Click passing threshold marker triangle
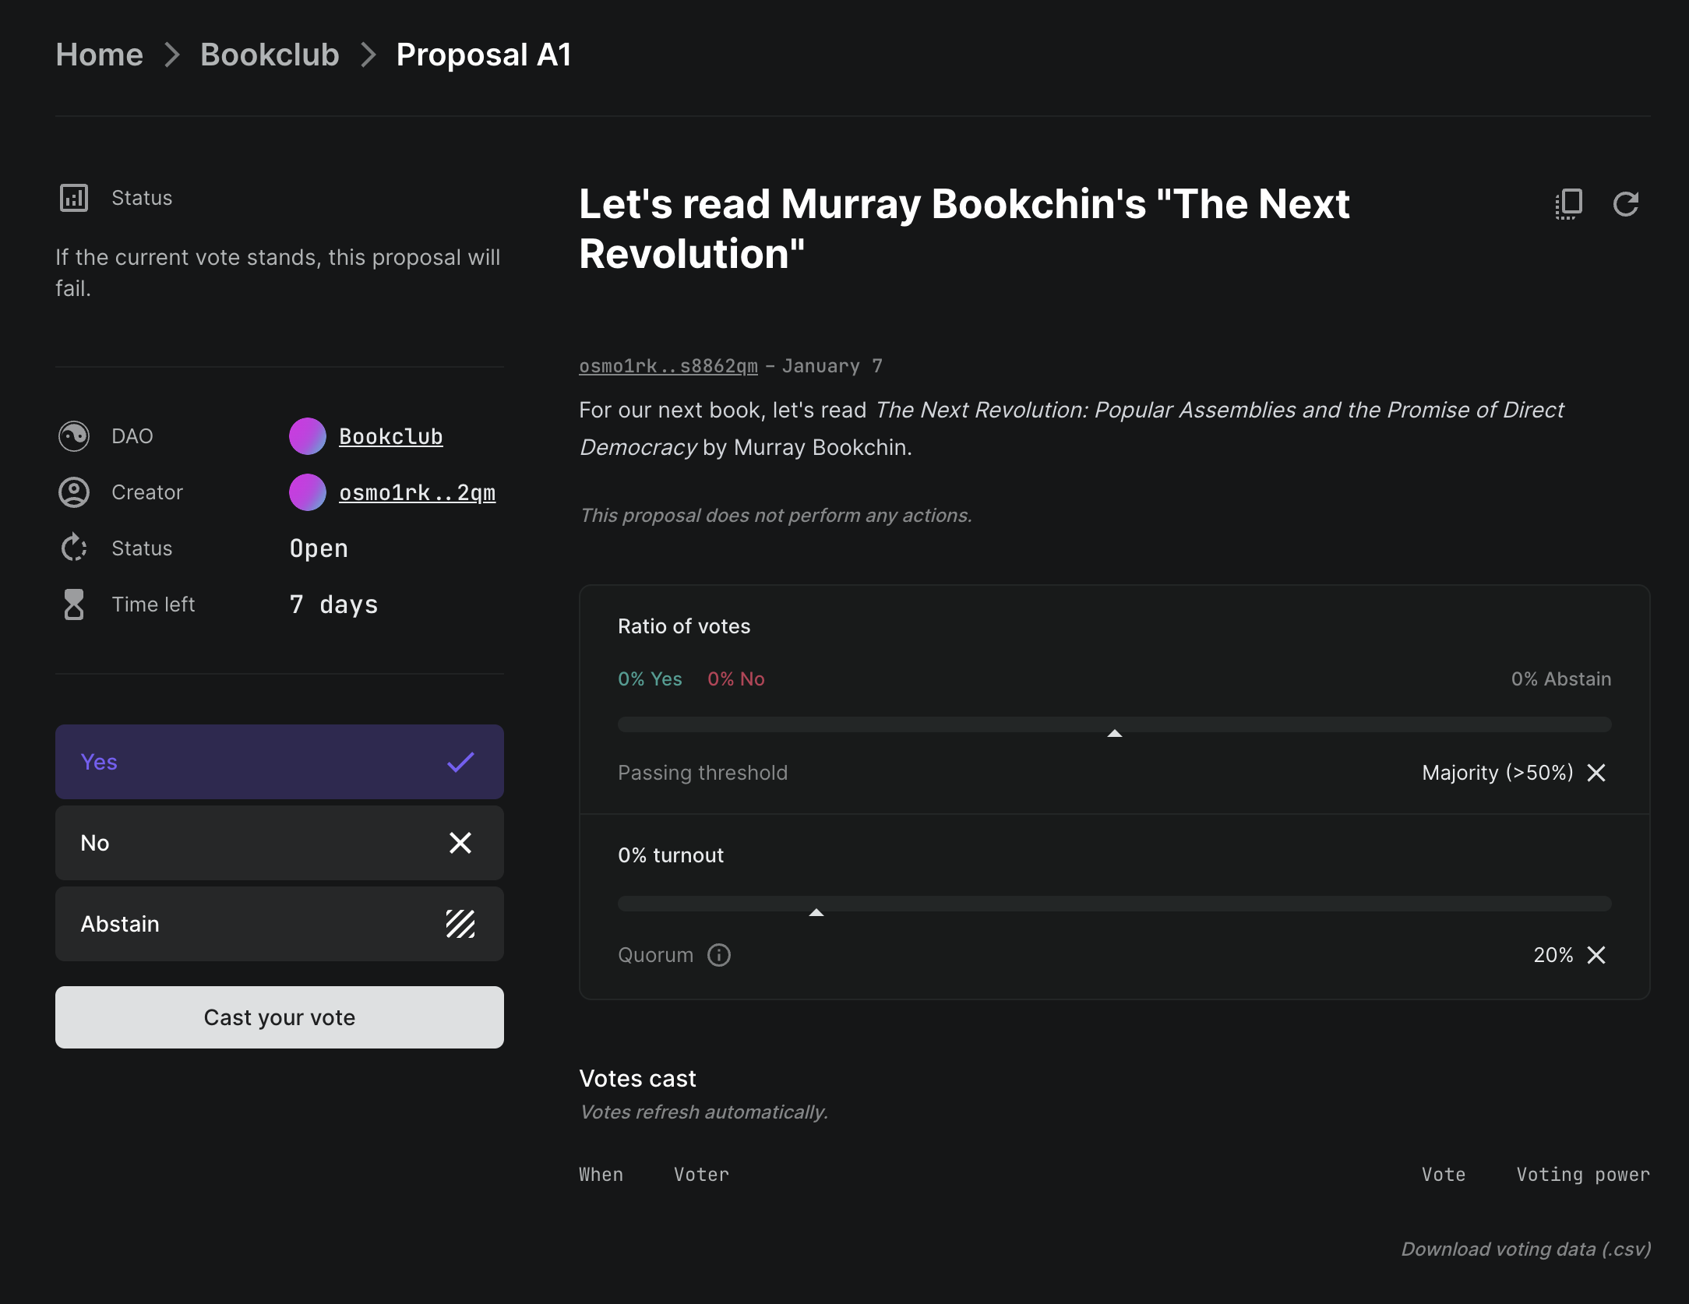 (x=1115, y=733)
